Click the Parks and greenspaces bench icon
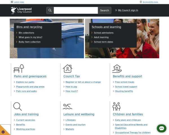The image size is (169, 135). (19, 69)
